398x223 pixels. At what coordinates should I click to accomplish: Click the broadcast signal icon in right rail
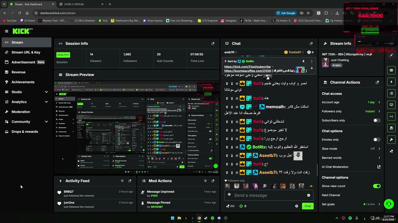click(x=391, y=116)
